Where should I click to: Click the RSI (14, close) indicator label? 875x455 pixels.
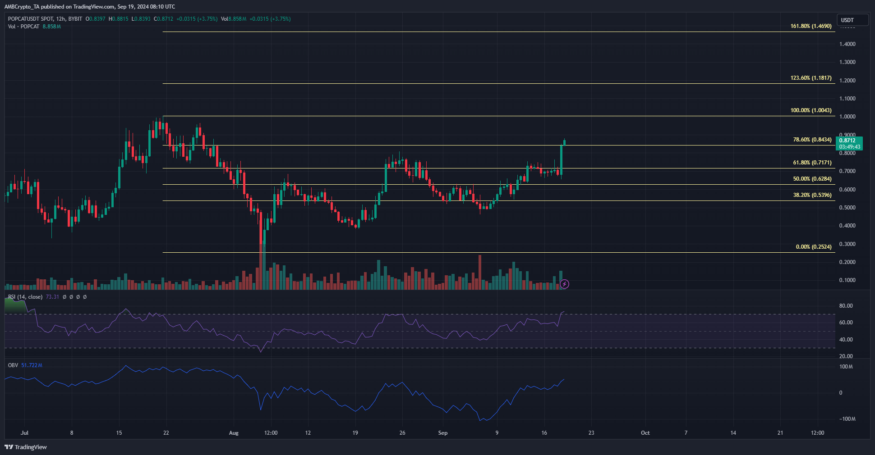pyautogui.click(x=25, y=297)
